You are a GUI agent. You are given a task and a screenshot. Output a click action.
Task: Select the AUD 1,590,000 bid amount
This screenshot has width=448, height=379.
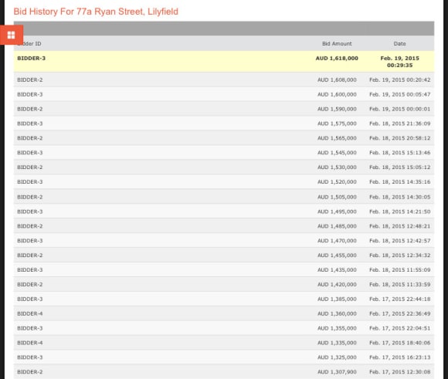pos(337,109)
